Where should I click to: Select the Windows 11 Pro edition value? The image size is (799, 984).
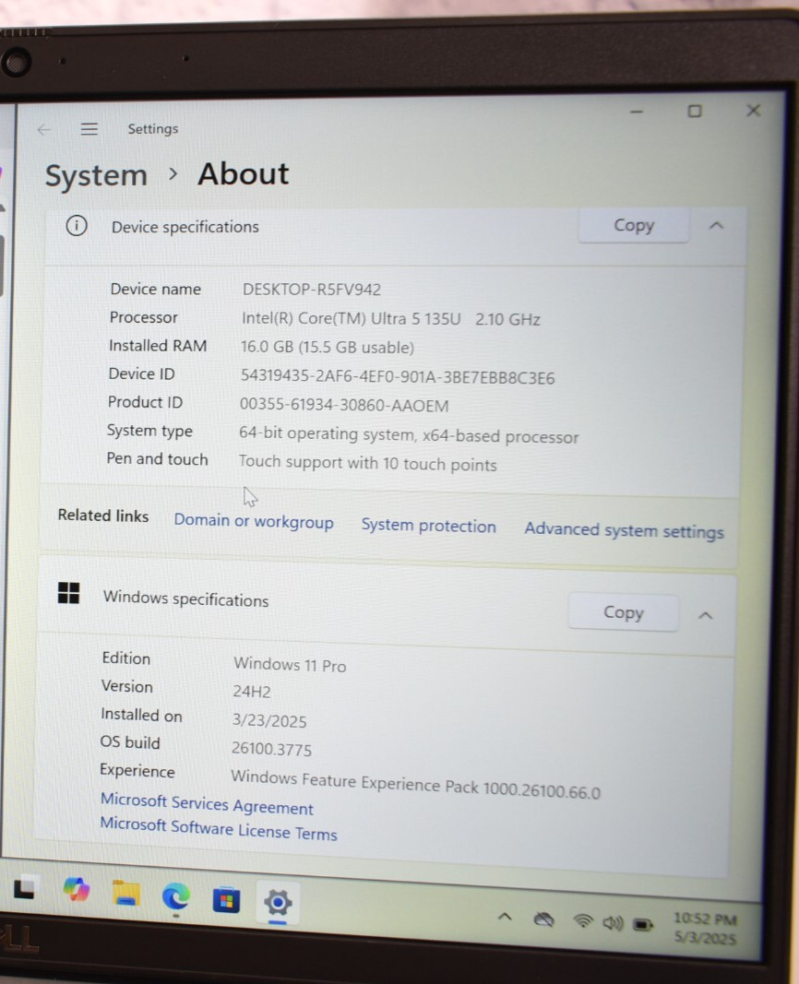point(290,665)
